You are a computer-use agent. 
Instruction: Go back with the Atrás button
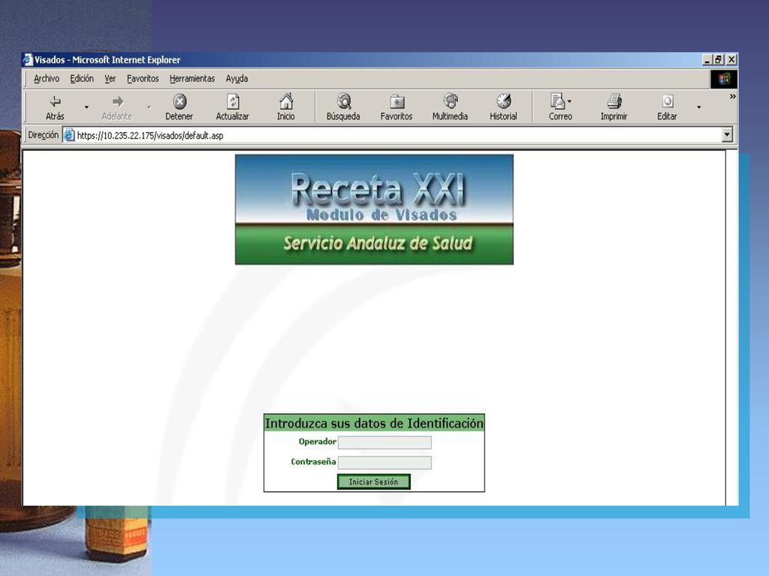(x=55, y=107)
